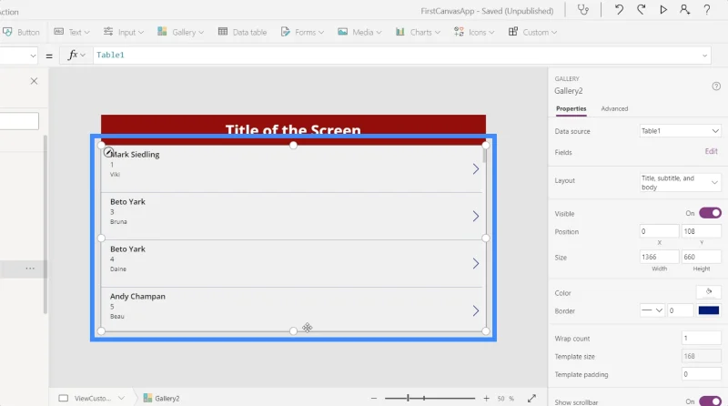Zoom in with the plus button
This screenshot has height=406, width=728.
486,398
